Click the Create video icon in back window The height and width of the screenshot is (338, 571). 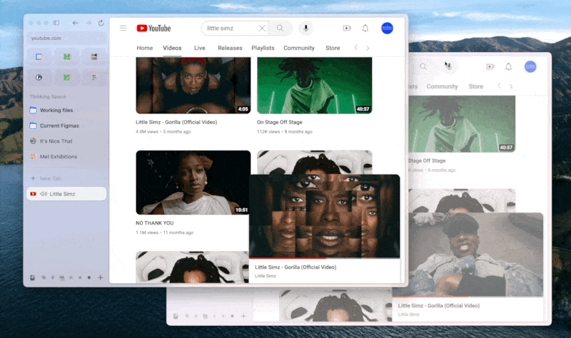pos(490,66)
